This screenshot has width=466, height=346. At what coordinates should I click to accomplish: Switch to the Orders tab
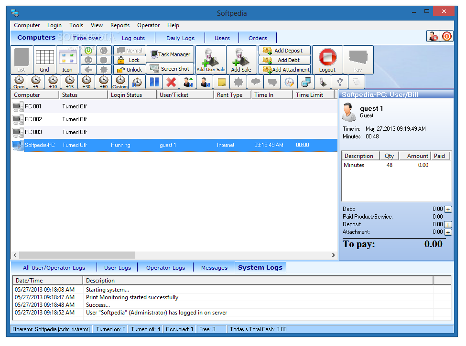(x=258, y=38)
